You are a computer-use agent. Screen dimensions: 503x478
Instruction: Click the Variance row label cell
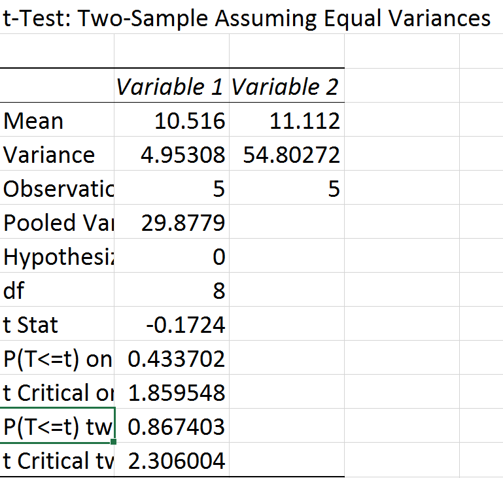click(58, 155)
